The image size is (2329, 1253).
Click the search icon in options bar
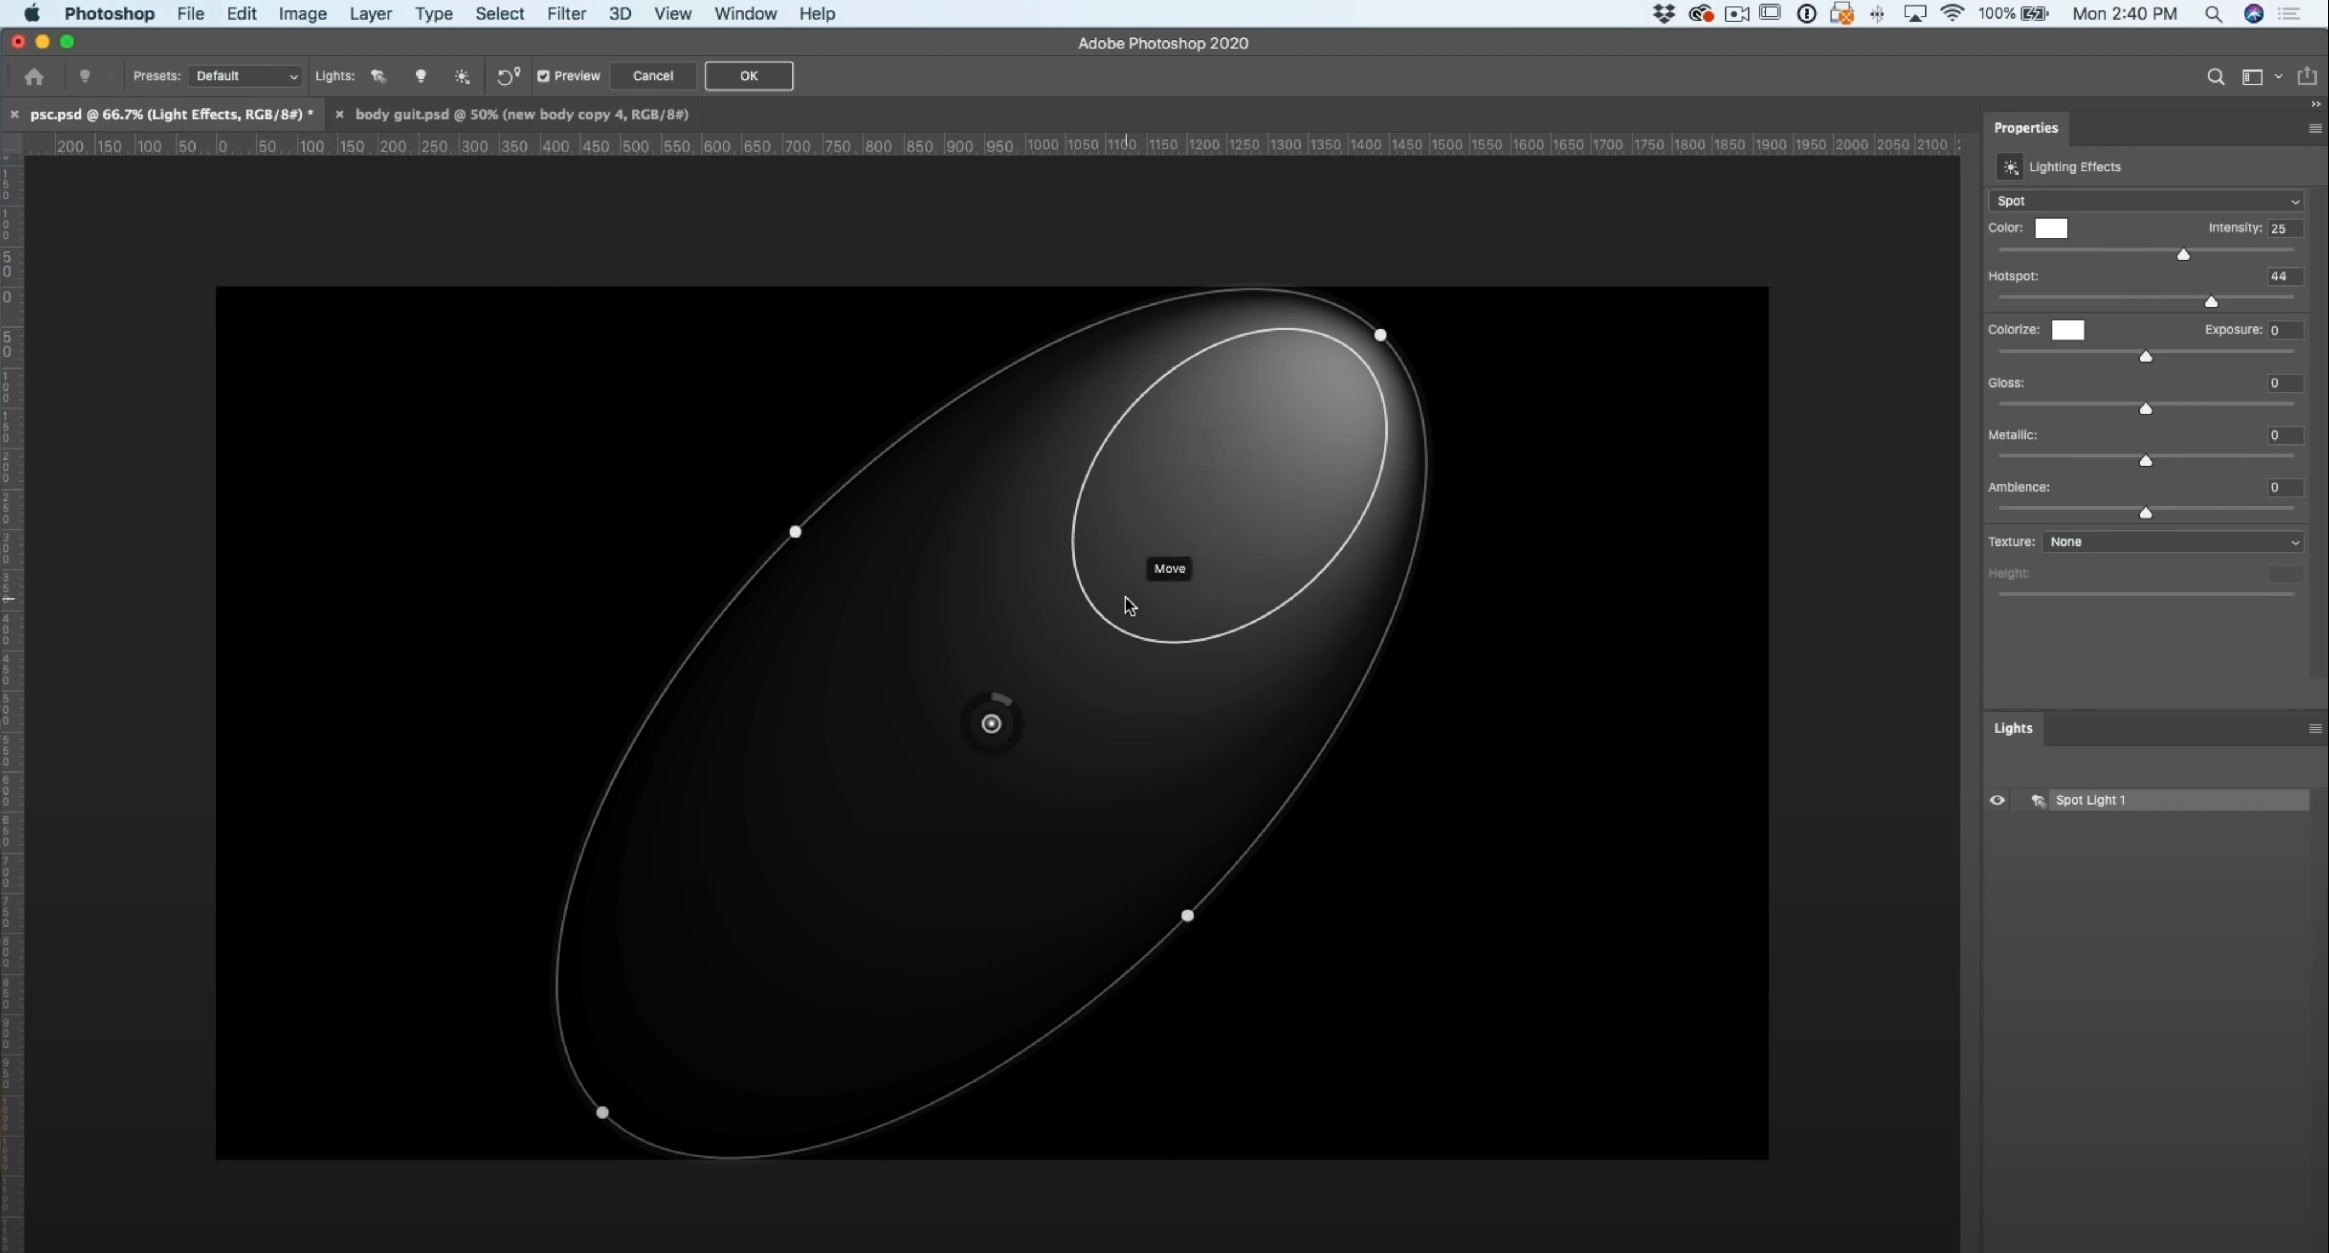(x=2215, y=77)
